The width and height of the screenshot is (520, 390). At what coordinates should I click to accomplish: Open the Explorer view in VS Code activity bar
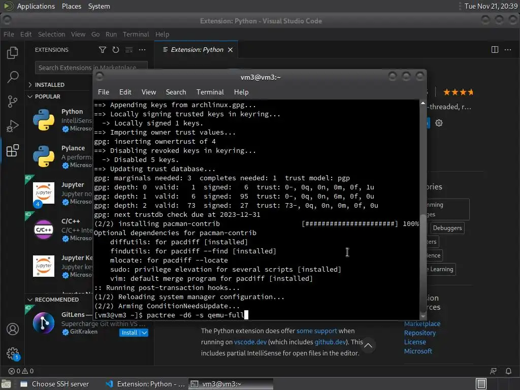[13, 53]
